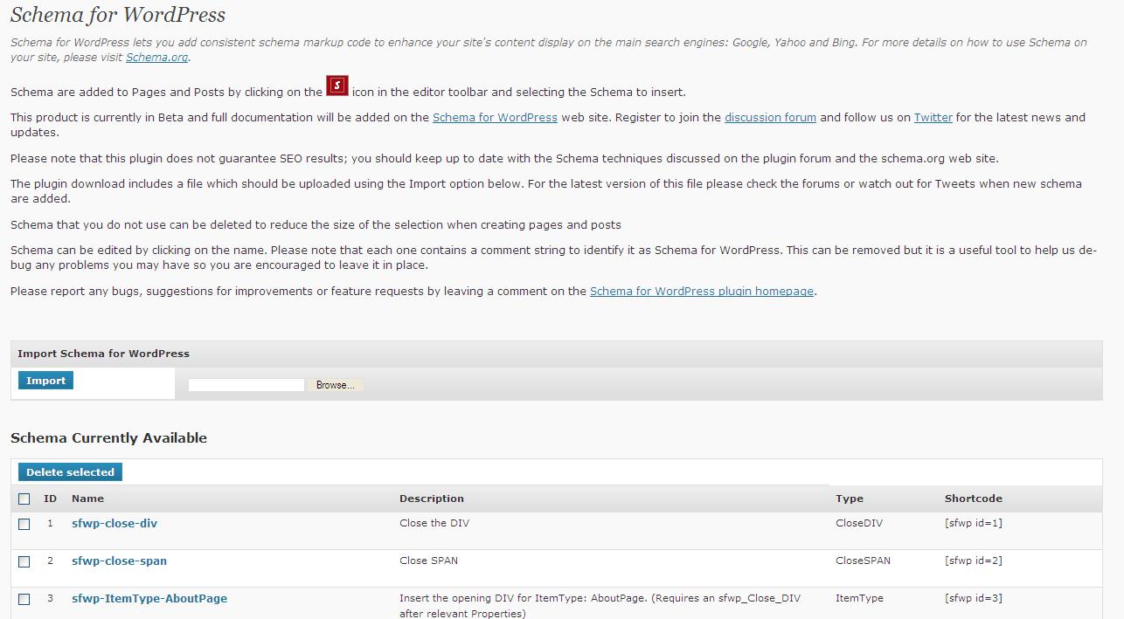Click Delete selected button
1124x619 pixels.
pos(70,472)
